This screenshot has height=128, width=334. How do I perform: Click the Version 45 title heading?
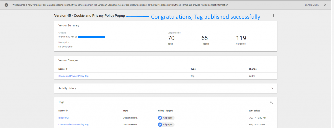coord(89,16)
